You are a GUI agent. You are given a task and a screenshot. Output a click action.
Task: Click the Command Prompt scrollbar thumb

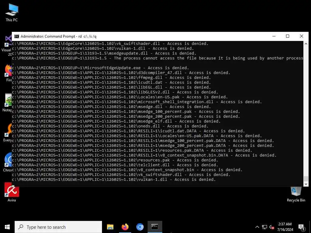(306, 178)
